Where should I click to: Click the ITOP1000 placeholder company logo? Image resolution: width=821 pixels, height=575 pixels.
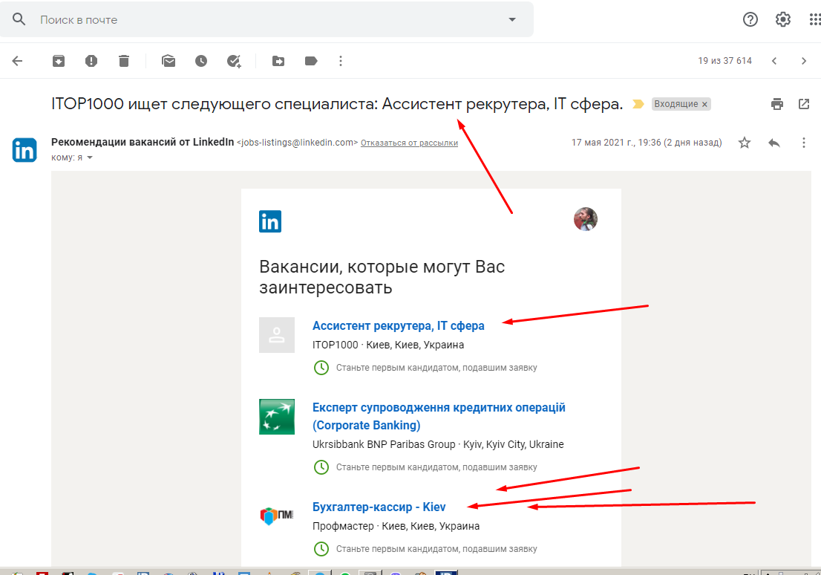(x=277, y=335)
